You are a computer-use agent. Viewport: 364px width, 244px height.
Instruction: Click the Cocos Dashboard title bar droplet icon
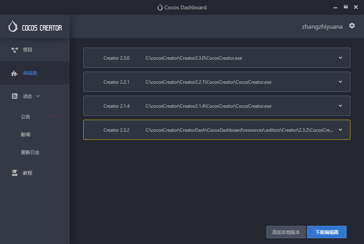(x=160, y=7)
